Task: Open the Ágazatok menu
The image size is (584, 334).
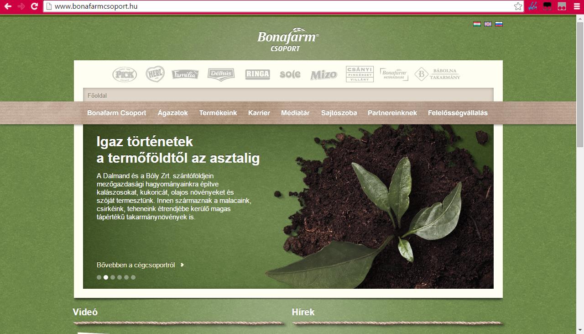Action: 173,113
